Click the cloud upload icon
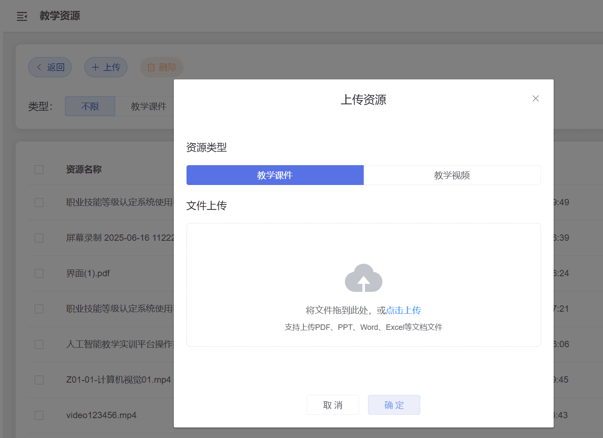The width and height of the screenshot is (603, 438). 363,278
